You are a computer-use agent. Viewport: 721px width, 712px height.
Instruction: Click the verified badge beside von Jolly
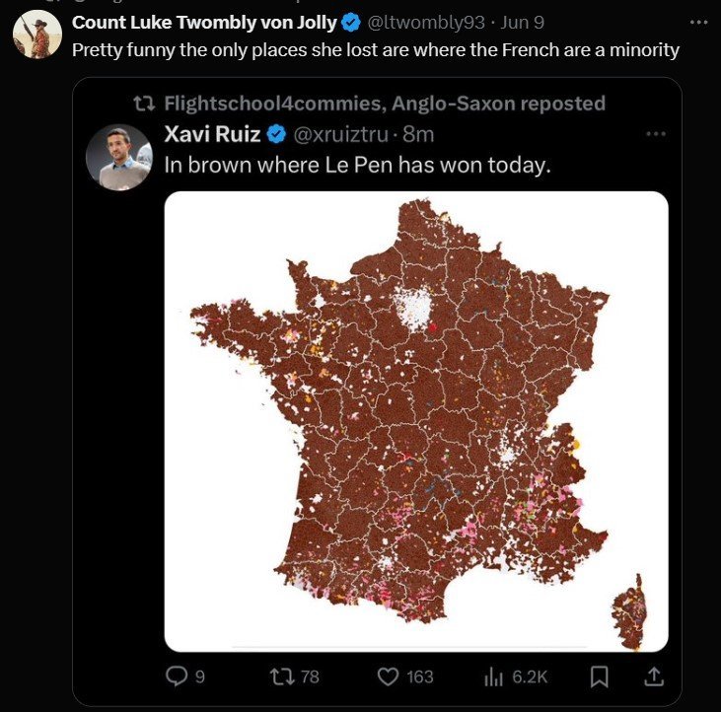click(x=351, y=23)
